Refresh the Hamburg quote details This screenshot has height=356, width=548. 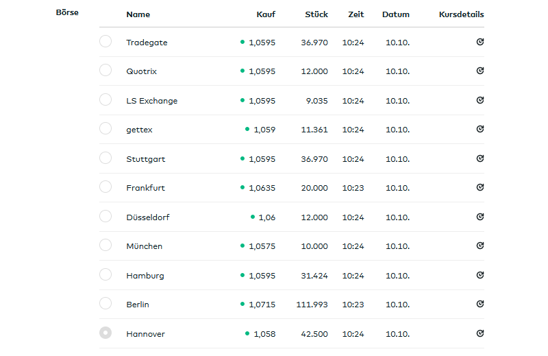(x=480, y=275)
